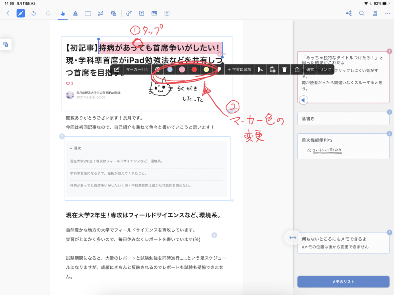Select the freeform lasso selection tool
This screenshot has width=394, height=295.
[x=100, y=13]
